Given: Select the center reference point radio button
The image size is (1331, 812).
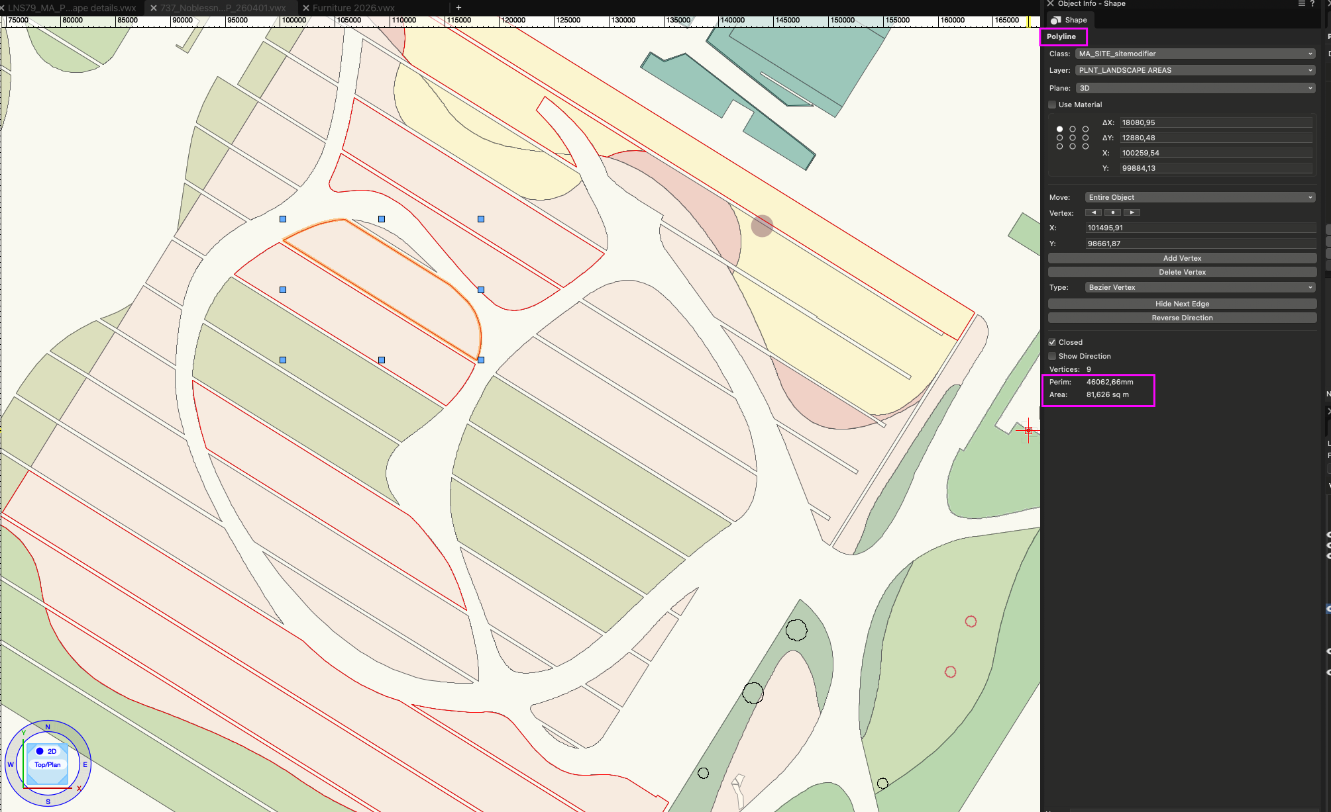Looking at the screenshot, I should coord(1072,138).
